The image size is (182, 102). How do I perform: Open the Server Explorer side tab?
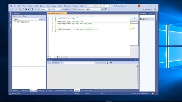[x=10, y=17]
